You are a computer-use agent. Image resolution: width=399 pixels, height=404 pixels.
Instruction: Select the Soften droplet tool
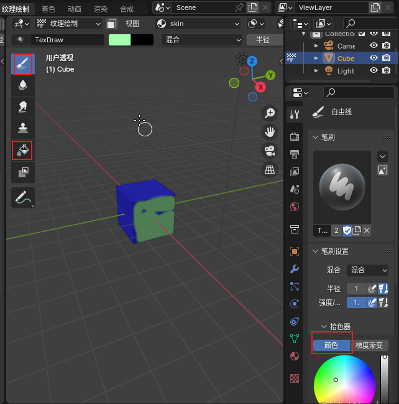(22, 85)
